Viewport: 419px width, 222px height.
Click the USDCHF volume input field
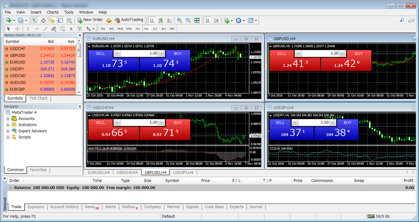[139, 123]
